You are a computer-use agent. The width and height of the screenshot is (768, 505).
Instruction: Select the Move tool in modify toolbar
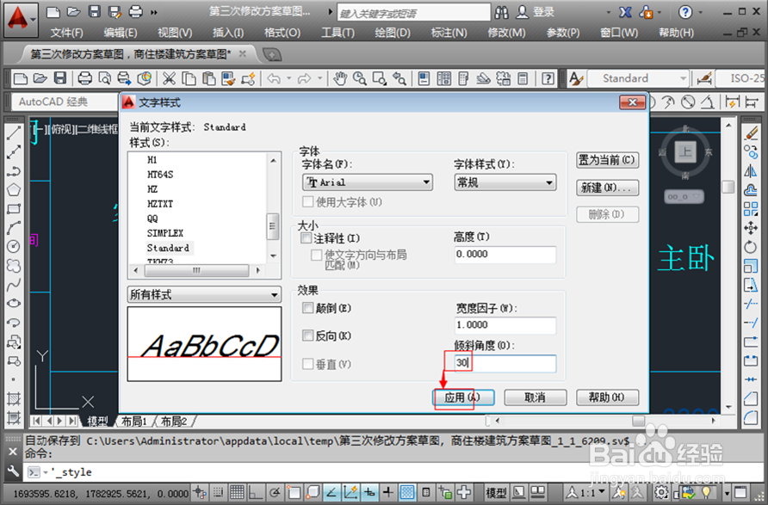point(751,227)
